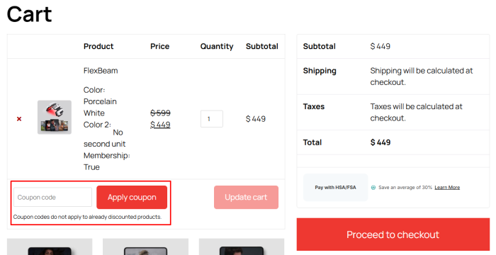Click the $449 row subtotal in cart table

click(256, 119)
